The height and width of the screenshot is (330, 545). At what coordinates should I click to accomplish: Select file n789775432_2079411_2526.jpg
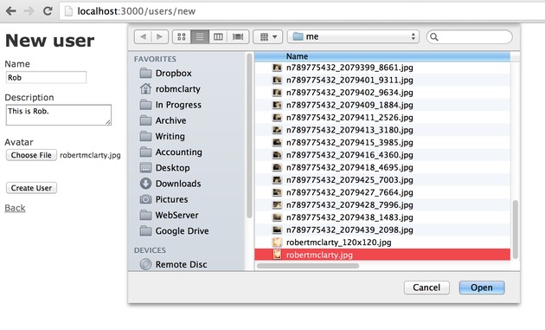pos(382,117)
